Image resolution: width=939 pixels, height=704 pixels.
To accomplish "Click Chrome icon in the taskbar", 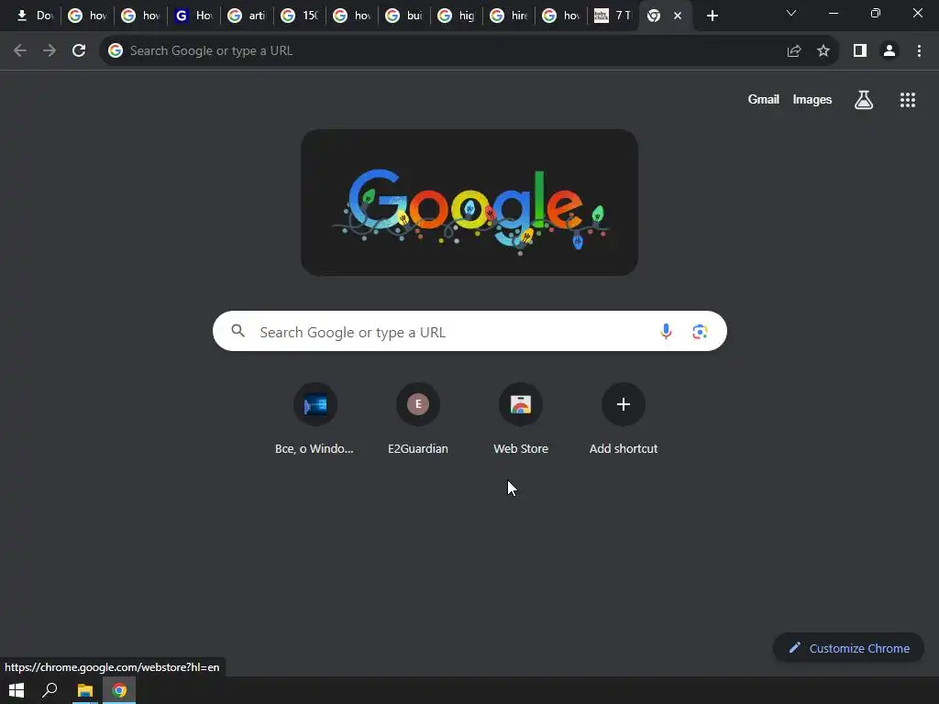I will (x=119, y=690).
